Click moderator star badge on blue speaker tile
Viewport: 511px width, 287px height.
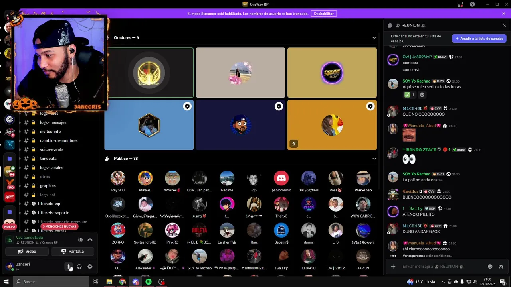pyautogui.click(x=187, y=106)
